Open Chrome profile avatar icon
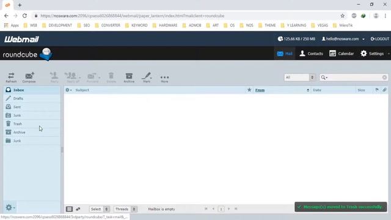 [376, 16]
